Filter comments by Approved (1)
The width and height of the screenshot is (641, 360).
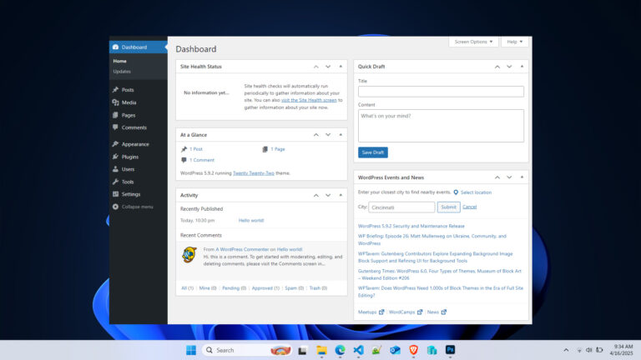click(265, 288)
